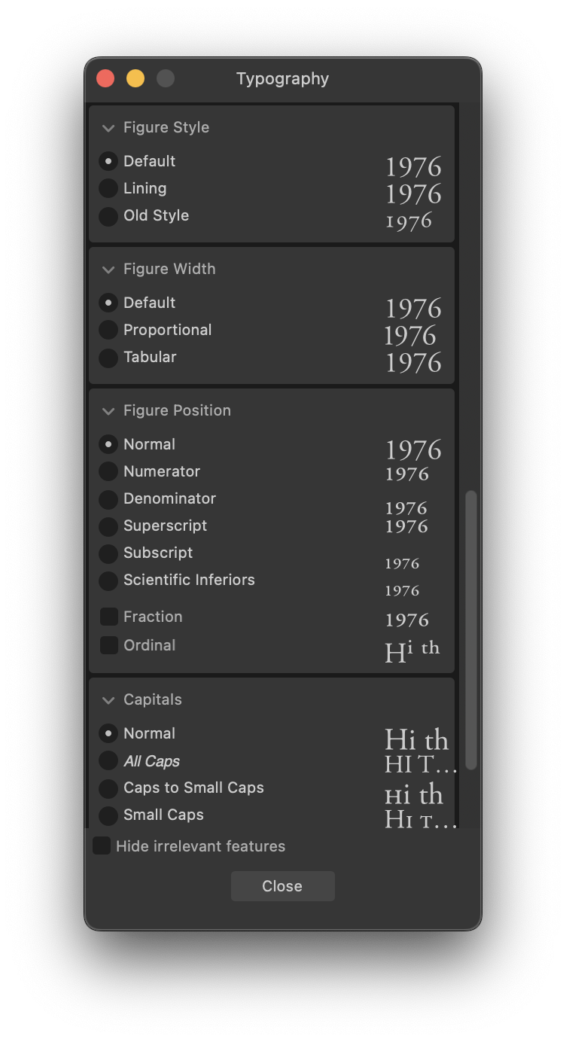This screenshot has height=1042, width=566.
Task: Select Denominator figure position
Action: (x=108, y=498)
